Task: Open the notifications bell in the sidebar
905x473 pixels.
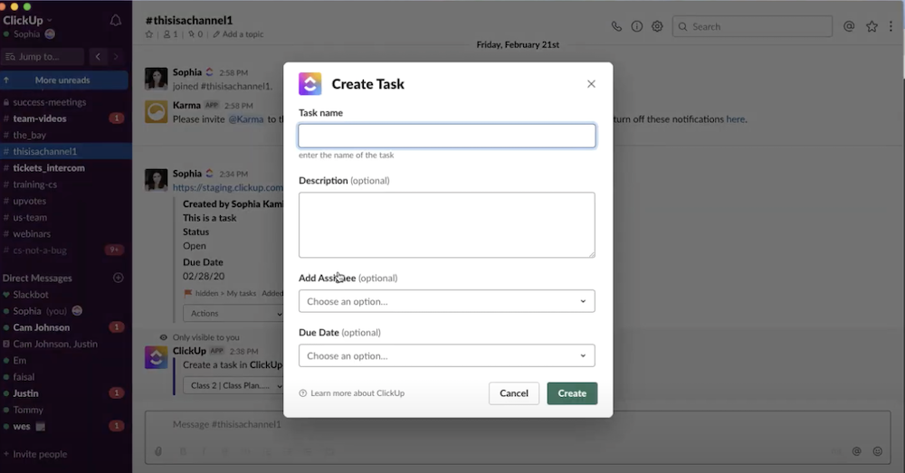Action: coord(116,21)
